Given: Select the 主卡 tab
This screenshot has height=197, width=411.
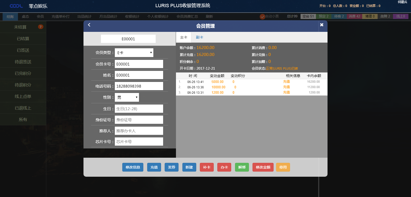Looking at the screenshot, I should click(183, 37).
